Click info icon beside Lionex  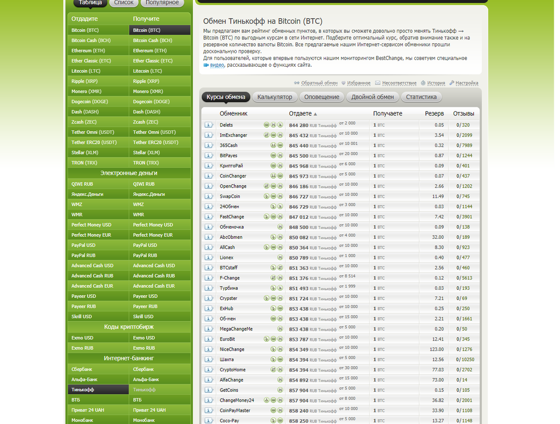point(209,257)
